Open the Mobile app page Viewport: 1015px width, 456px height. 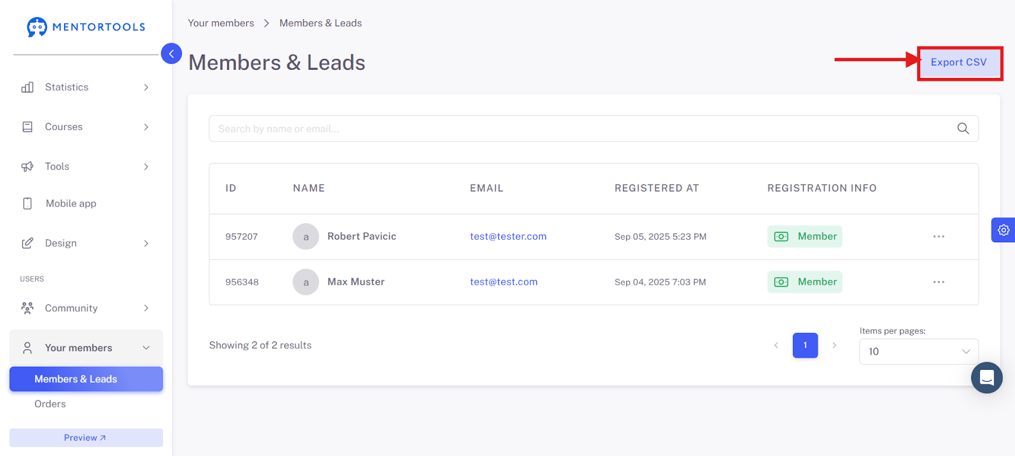[x=86, y=204]
